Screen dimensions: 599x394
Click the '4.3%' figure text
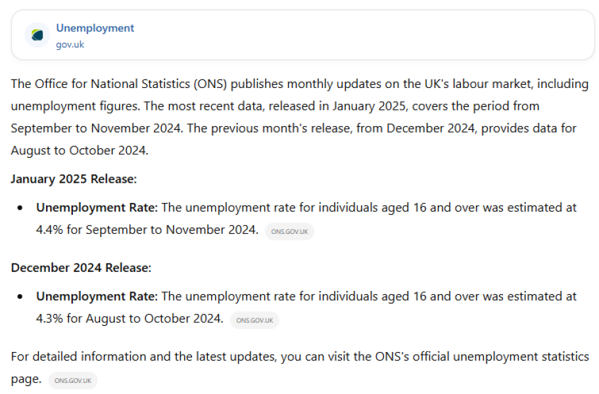(x=49, y=318)
